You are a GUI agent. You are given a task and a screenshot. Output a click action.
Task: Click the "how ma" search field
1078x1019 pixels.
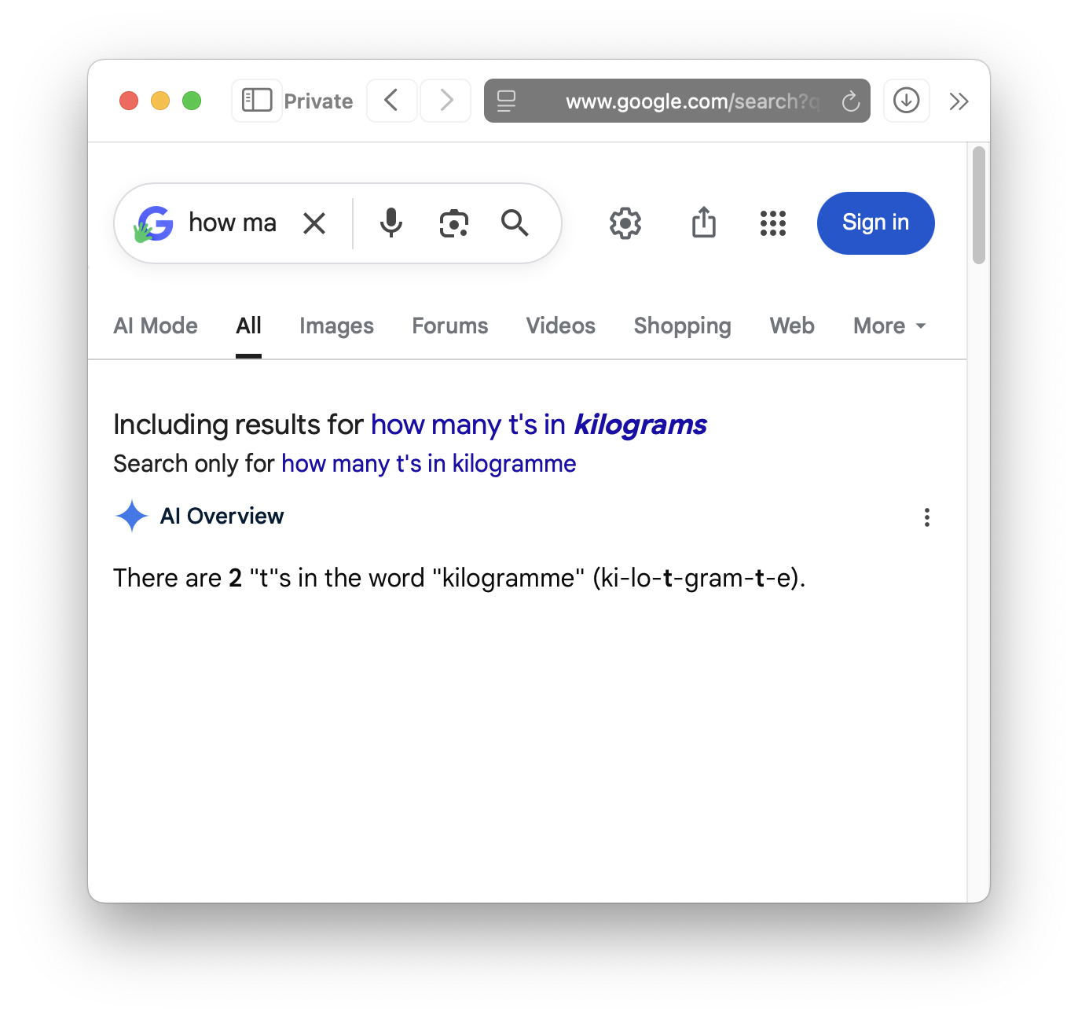233,223
